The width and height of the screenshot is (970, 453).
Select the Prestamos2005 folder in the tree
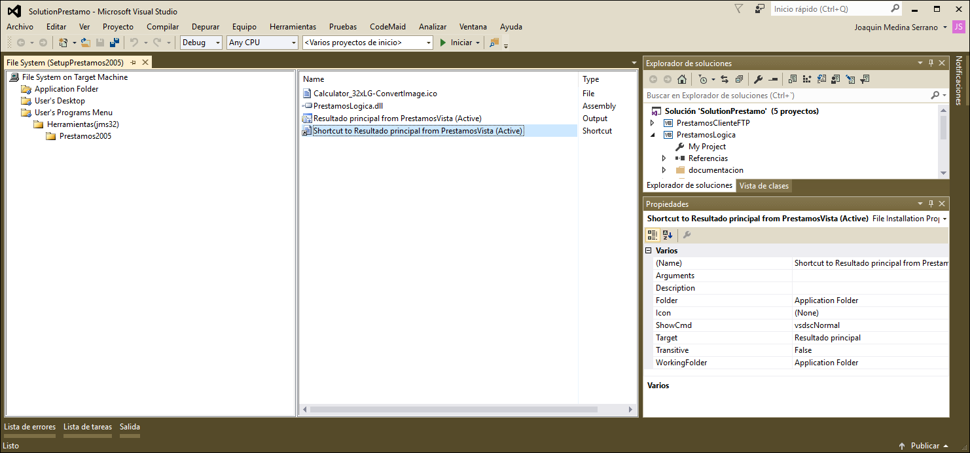[x=85, y=136]
